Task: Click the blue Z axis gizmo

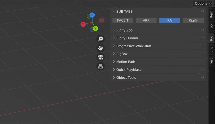Action: [92, 15]
